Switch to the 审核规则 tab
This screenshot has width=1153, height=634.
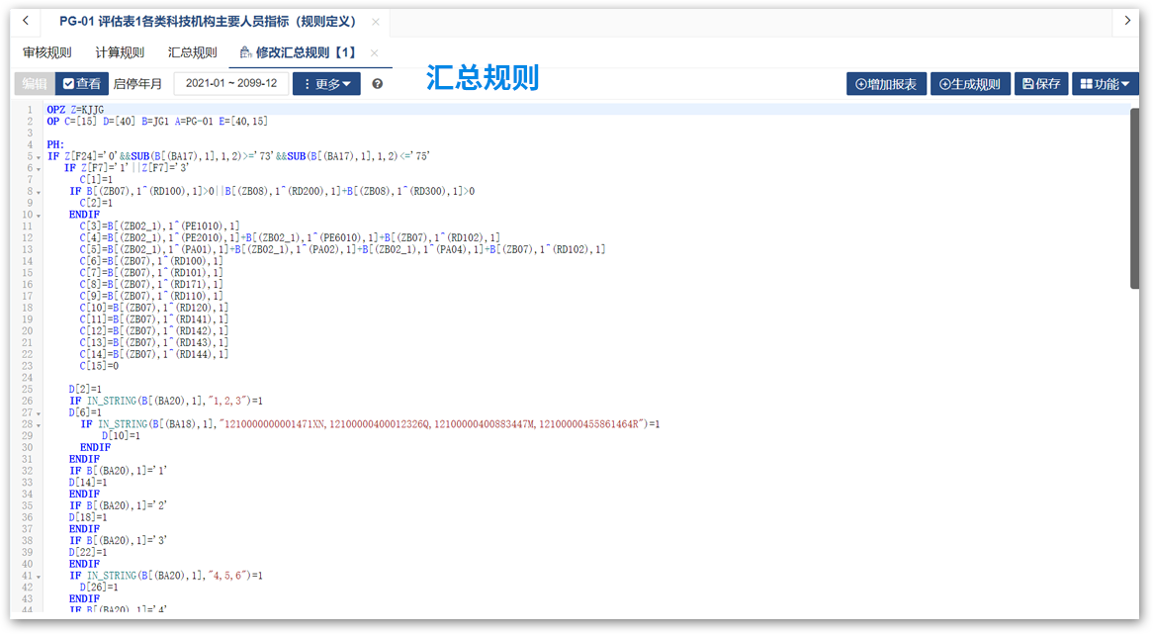coord(47,52)
